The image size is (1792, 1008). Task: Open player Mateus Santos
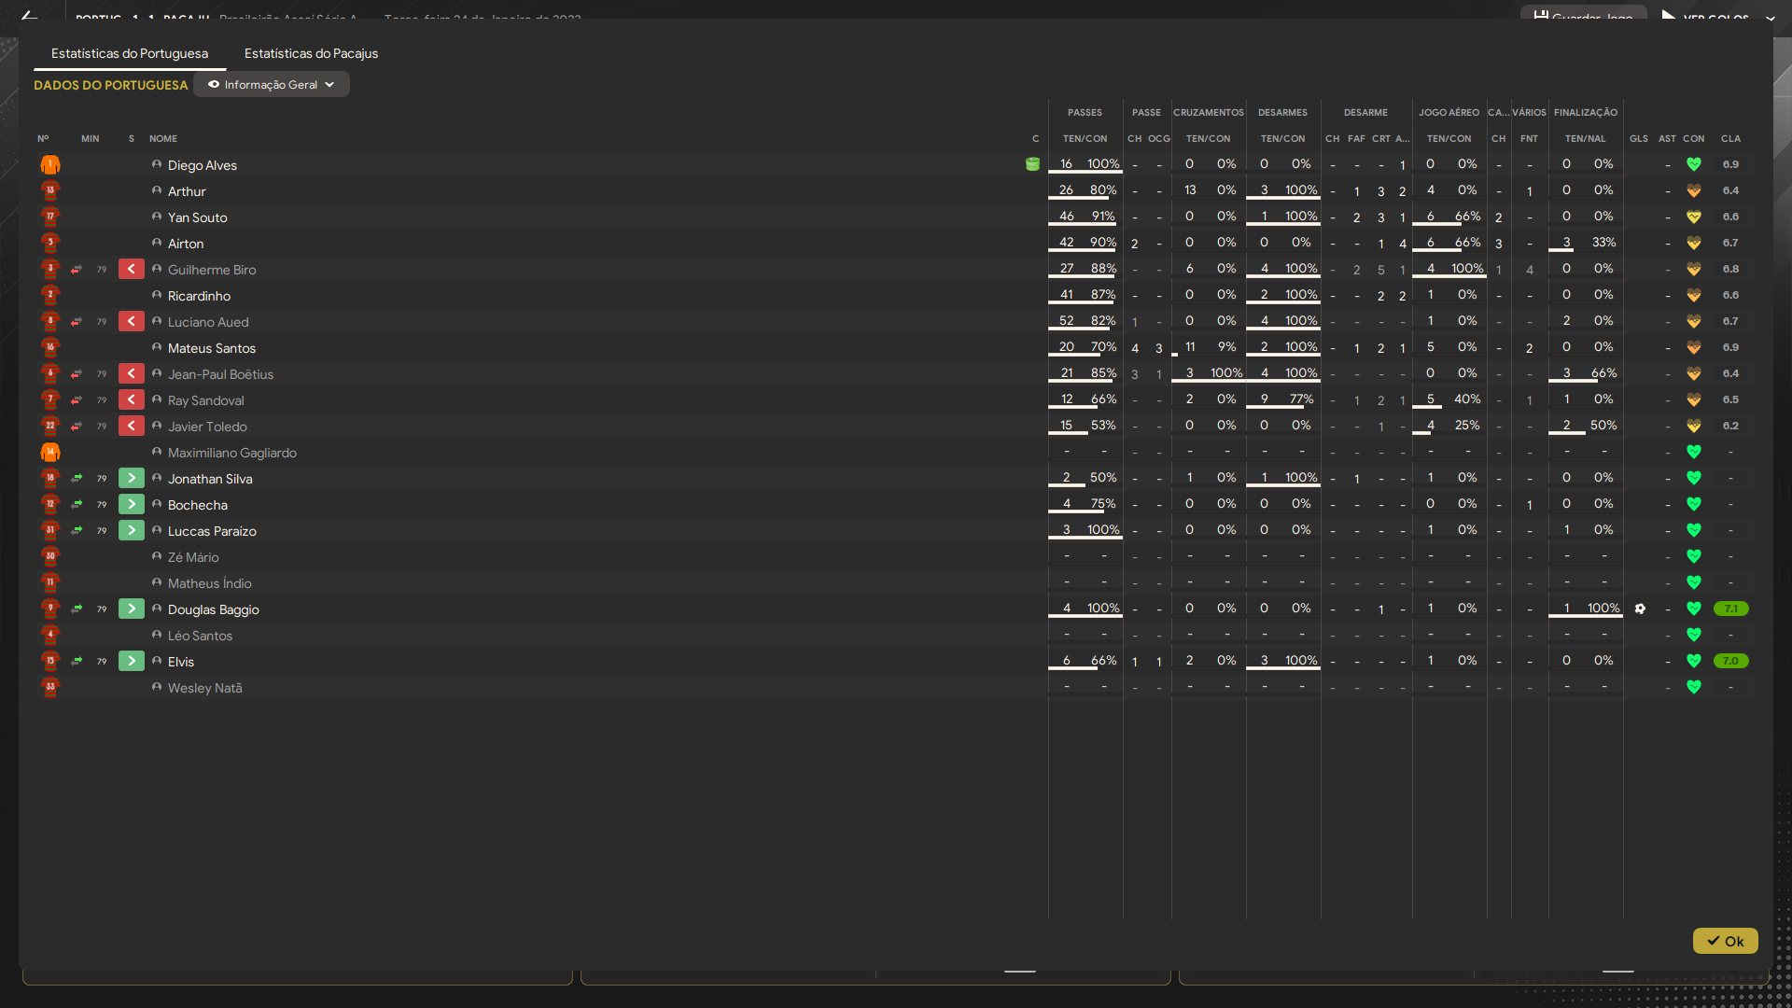[x=212, y=348]
